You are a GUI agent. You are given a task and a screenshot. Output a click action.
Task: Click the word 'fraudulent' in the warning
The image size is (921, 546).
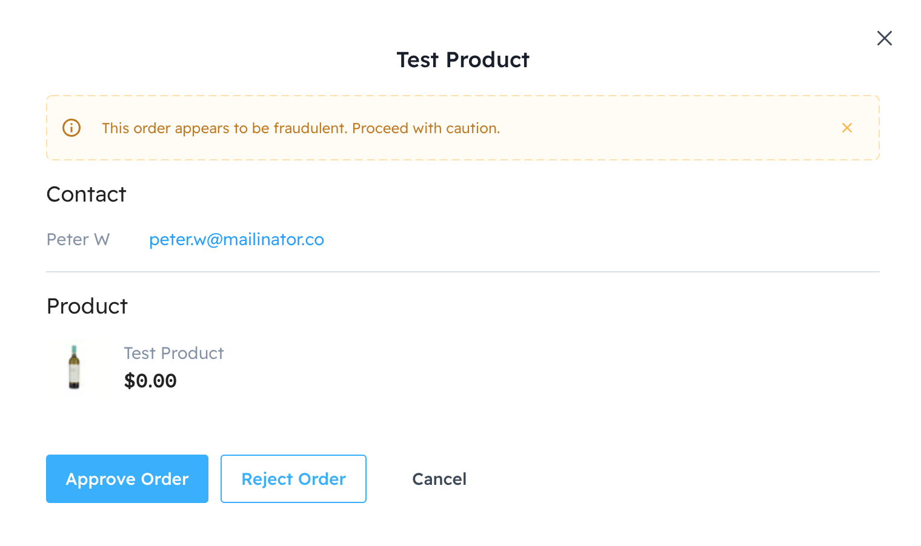310,128
